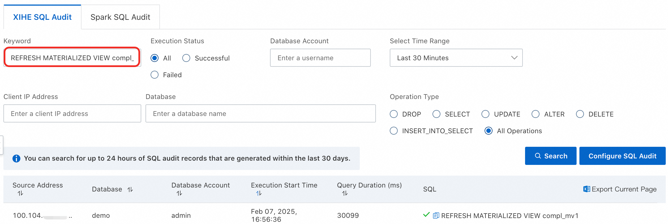Click the SQL column header
The height and width of the screenshot is (224, 668).
click(430, 189)
